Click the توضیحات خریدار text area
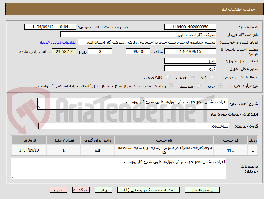The height and width of the screenshot is (199, 264). (x=118, y=168)
